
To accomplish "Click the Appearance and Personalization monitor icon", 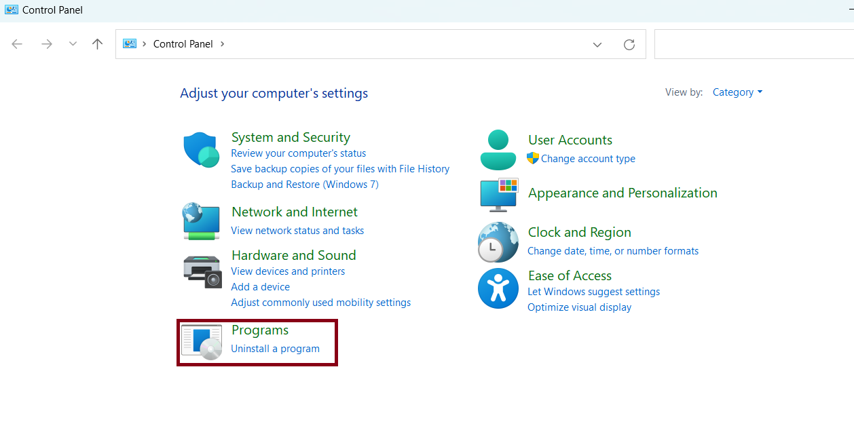I will [x=498, y=195].
